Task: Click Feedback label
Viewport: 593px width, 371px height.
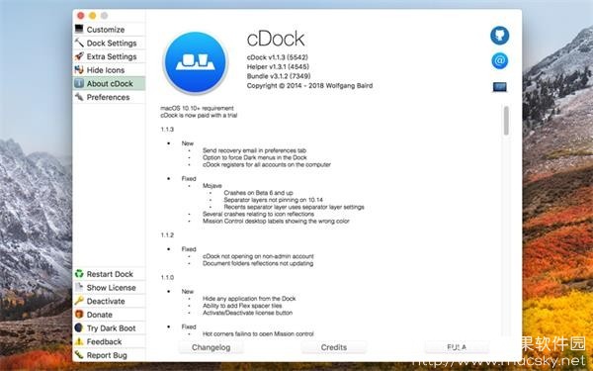Action: 104,342
